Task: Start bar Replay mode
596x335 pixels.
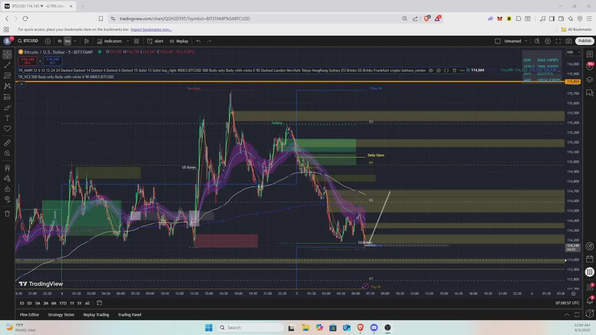Action: [179, 41]
